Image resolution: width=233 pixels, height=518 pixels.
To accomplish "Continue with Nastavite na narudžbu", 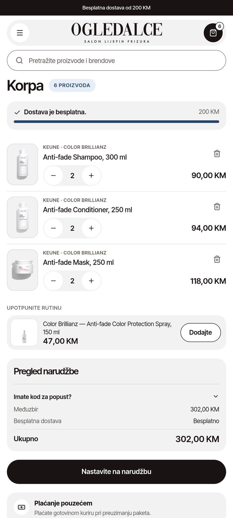I will [x=116, y=472].
